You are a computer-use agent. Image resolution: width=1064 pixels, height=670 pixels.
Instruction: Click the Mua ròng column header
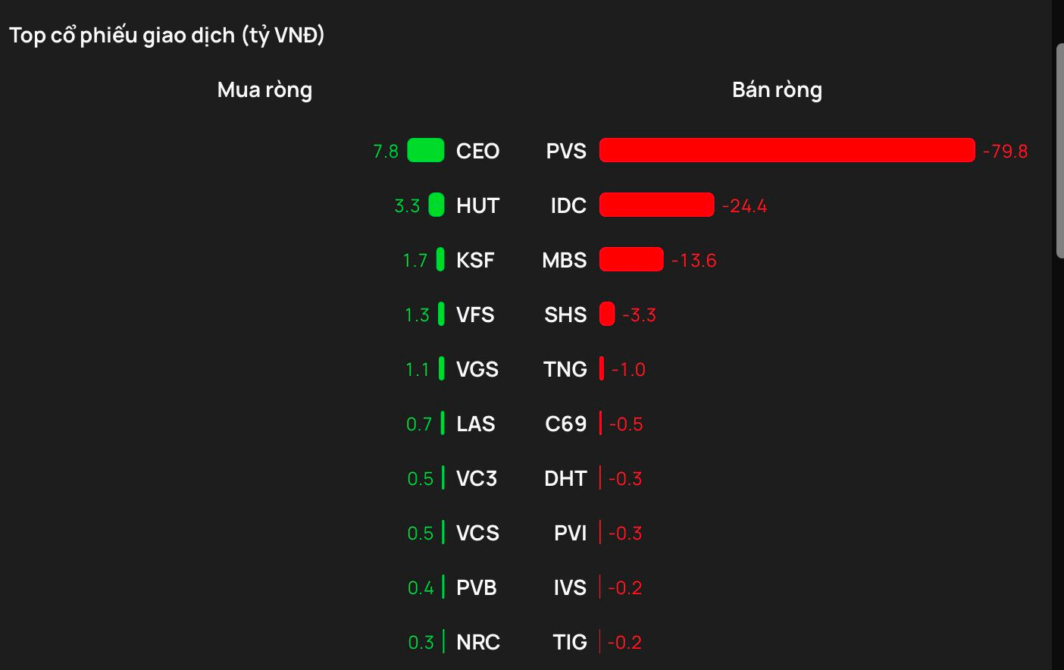tap(264, 90)
